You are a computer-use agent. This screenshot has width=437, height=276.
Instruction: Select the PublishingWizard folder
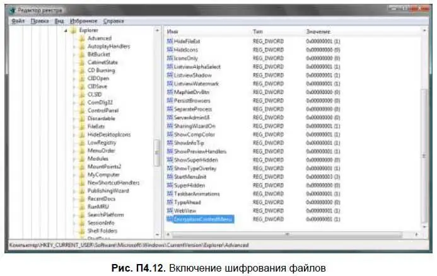108,191
